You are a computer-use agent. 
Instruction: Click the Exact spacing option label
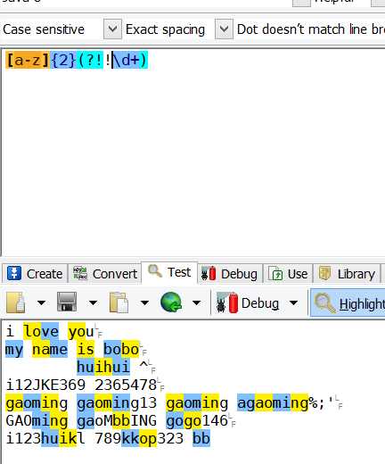click(x=165, y=29)
